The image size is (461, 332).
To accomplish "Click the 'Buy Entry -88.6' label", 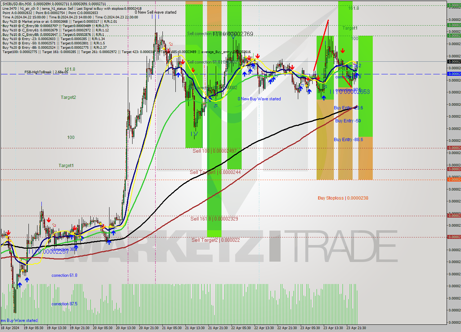I will [348, 140].
